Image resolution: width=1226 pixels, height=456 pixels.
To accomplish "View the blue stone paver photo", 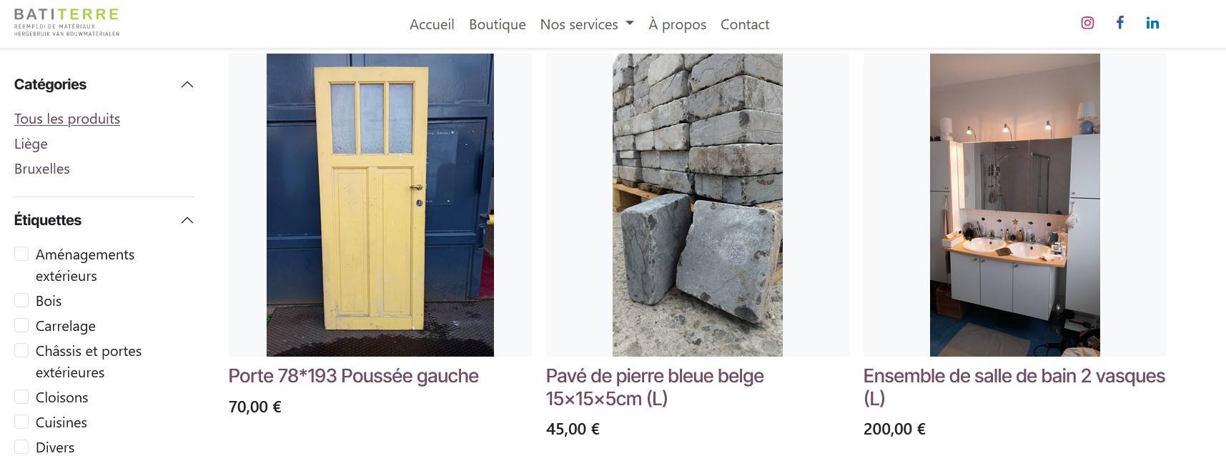I will click(x=698, y=205).
